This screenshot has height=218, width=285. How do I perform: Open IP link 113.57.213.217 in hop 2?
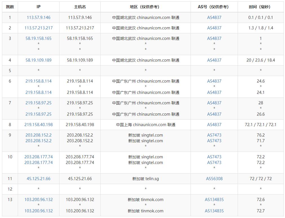point(39,28)
